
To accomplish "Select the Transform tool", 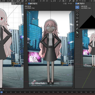I will click(77, 25).
